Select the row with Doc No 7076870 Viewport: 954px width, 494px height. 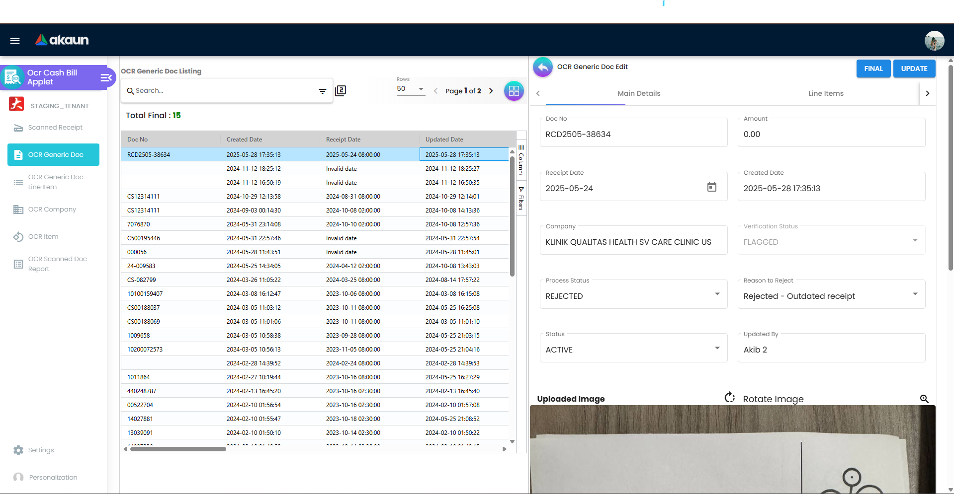[315, 224]
